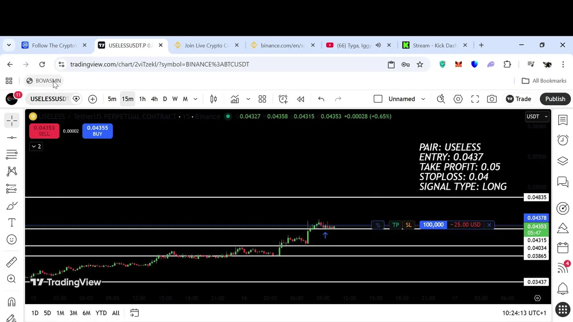Open the chats panel
This screenshot has height=322, width=573.
[x=563, y=182]
